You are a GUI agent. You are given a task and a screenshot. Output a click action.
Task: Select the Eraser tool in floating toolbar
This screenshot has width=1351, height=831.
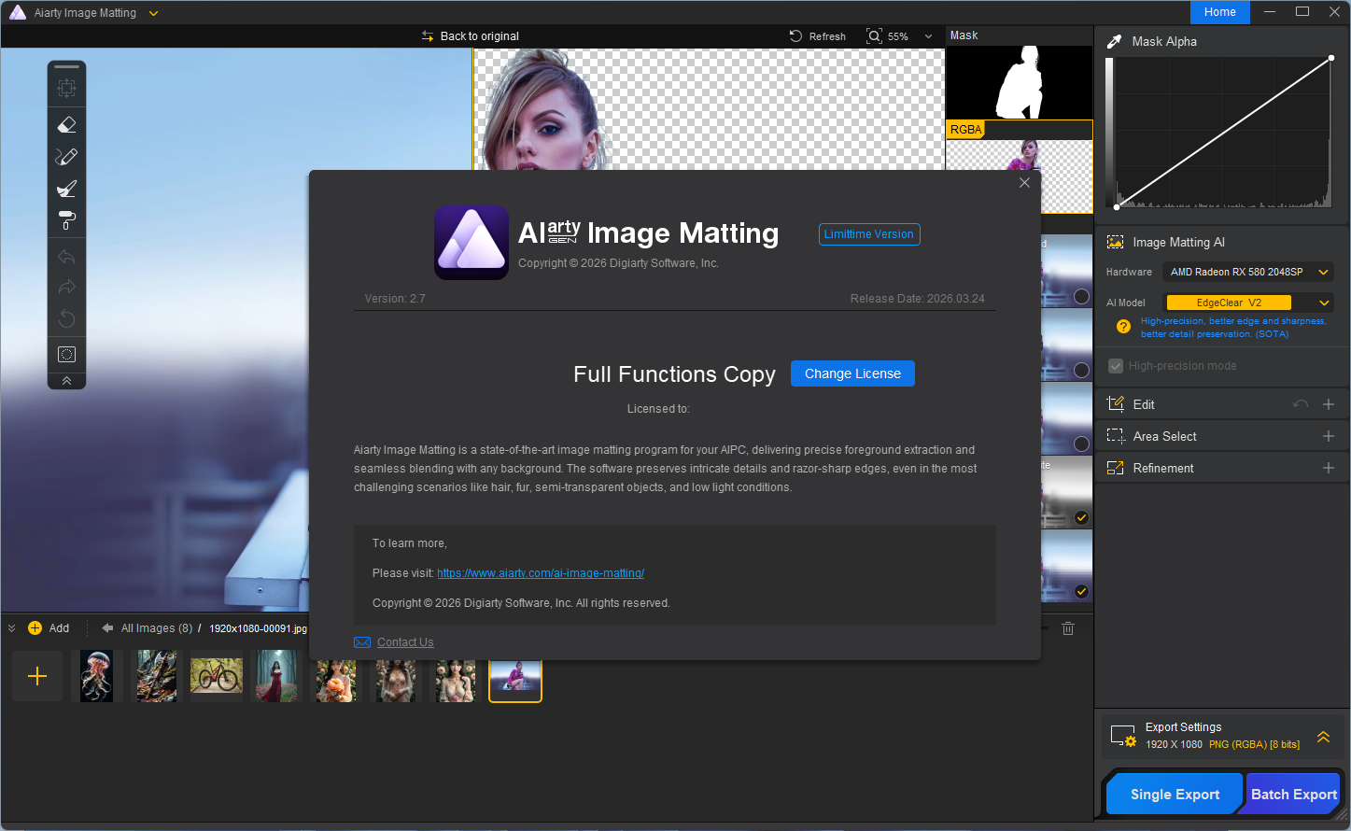point(66,125)
